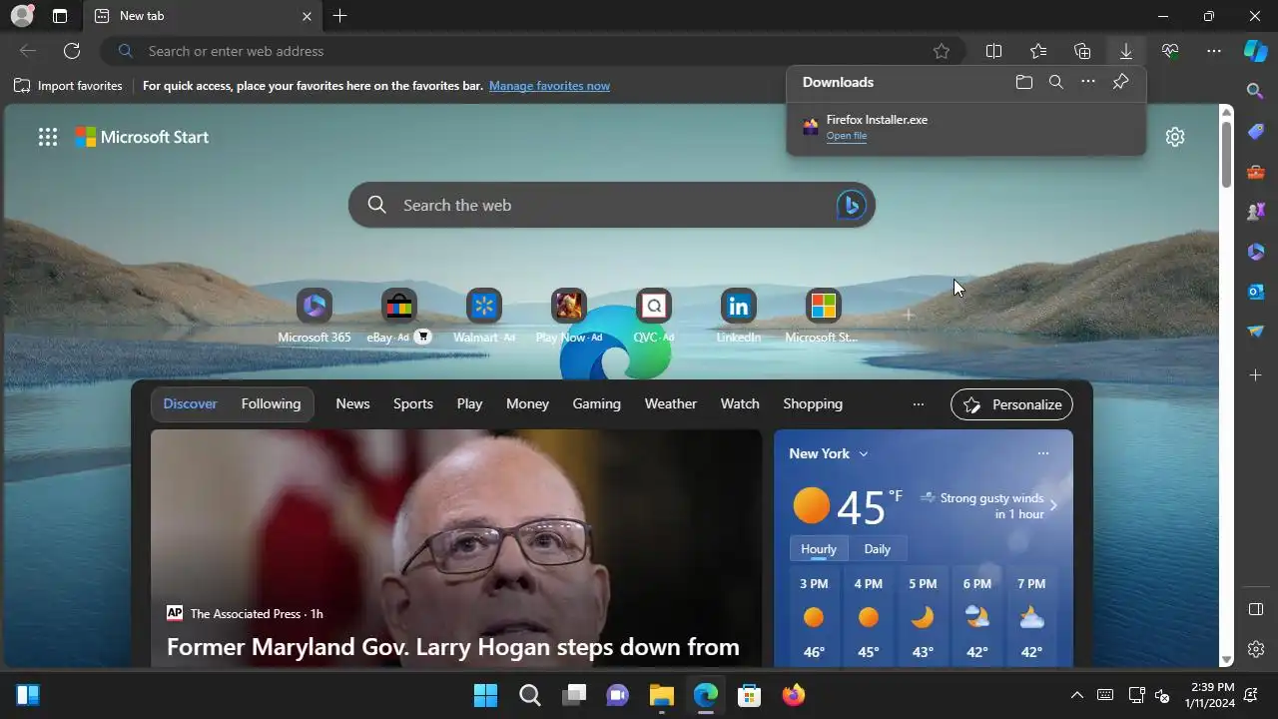Open the eBay quick link
Image resolution: width=1278 pixels, height=719 pixels.
tap(398, 316)
